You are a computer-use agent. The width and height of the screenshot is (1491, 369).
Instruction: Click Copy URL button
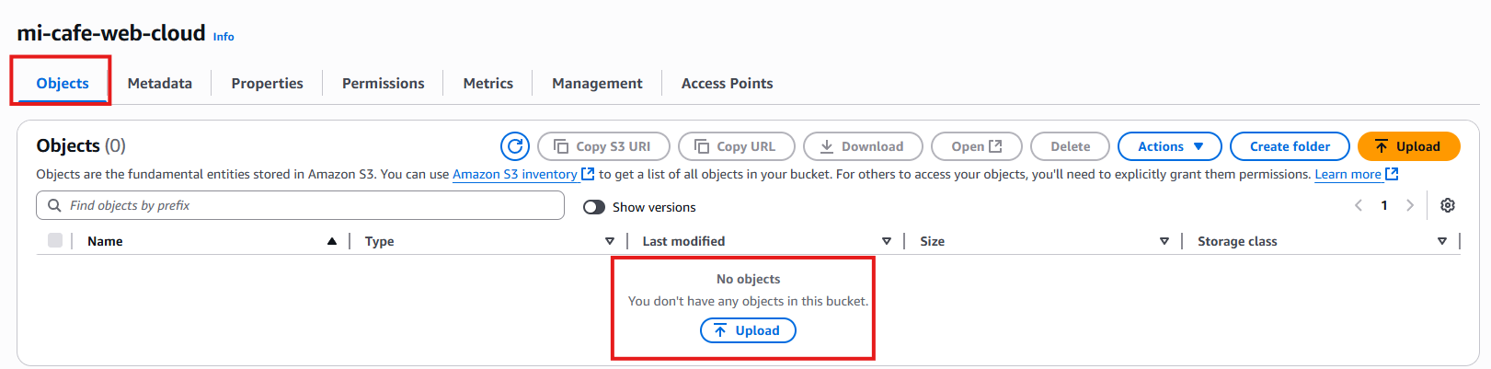pos(736,146)
